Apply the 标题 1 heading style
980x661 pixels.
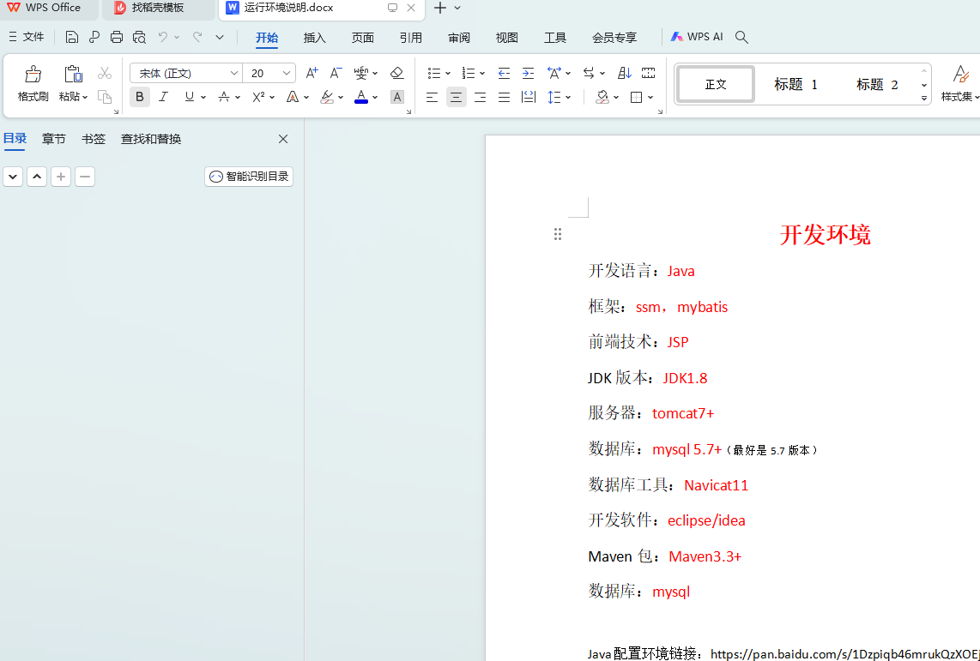pos(796,85)
